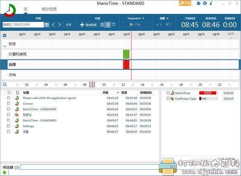Image resolution: width=241 pixels, height=176 pixels.
Task: Jump to today (今天)
Action: (68, 25)
